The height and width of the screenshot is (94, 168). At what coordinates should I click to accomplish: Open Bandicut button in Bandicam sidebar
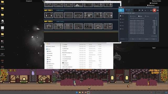click(124, 39)
